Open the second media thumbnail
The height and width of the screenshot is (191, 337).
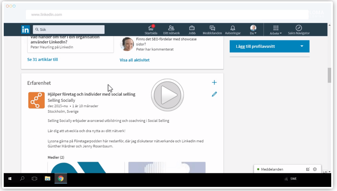tap(167, 168)
